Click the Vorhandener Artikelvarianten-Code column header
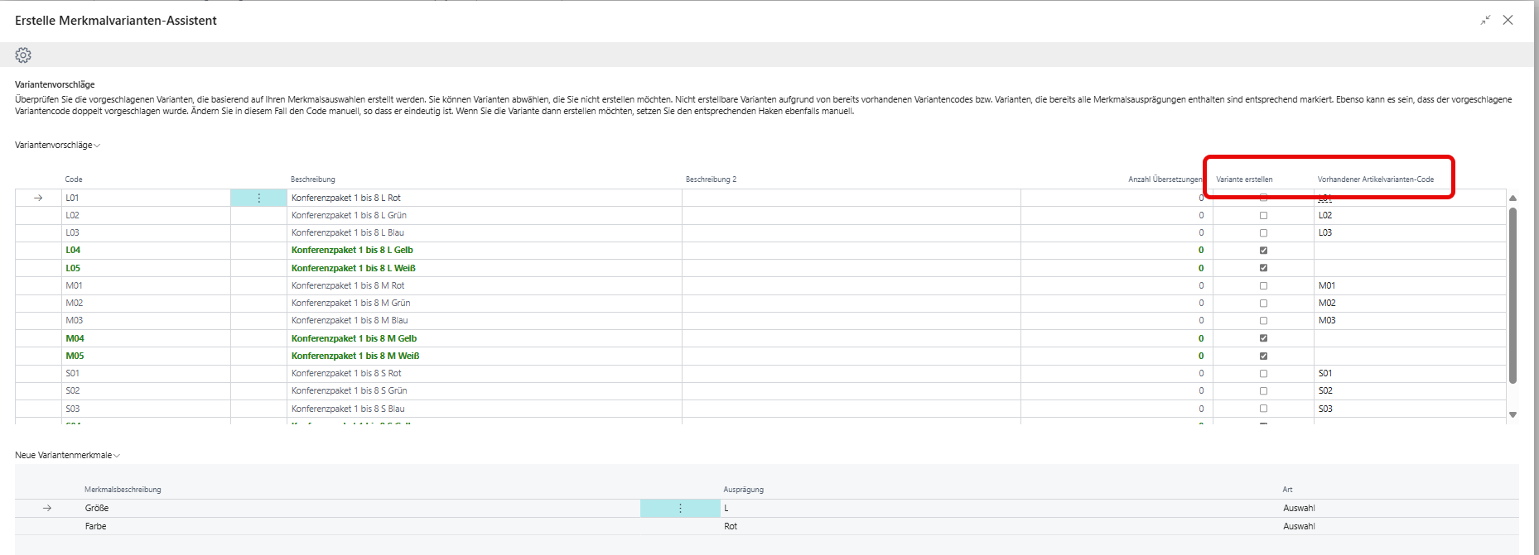This screenshot has width=1539, height=555. [1375, 179]
